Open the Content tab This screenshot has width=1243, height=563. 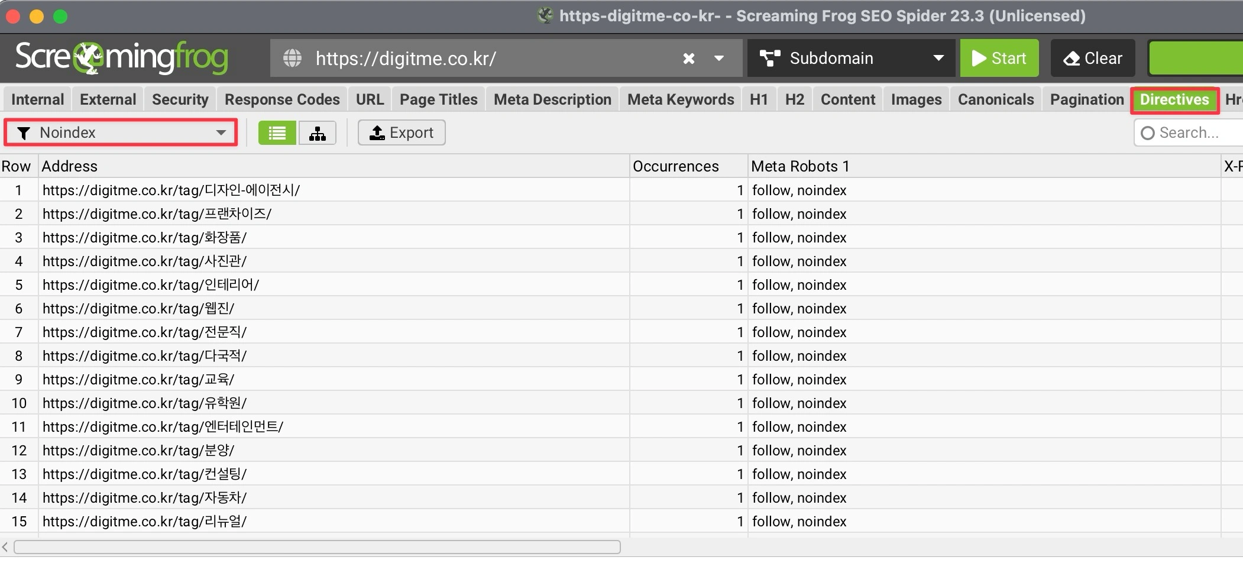848,99
